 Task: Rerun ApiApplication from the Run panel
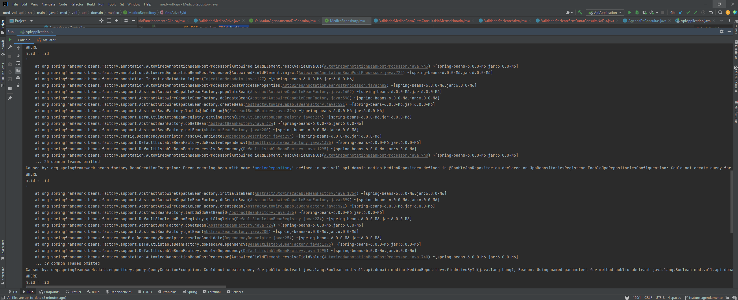[10, 40]
